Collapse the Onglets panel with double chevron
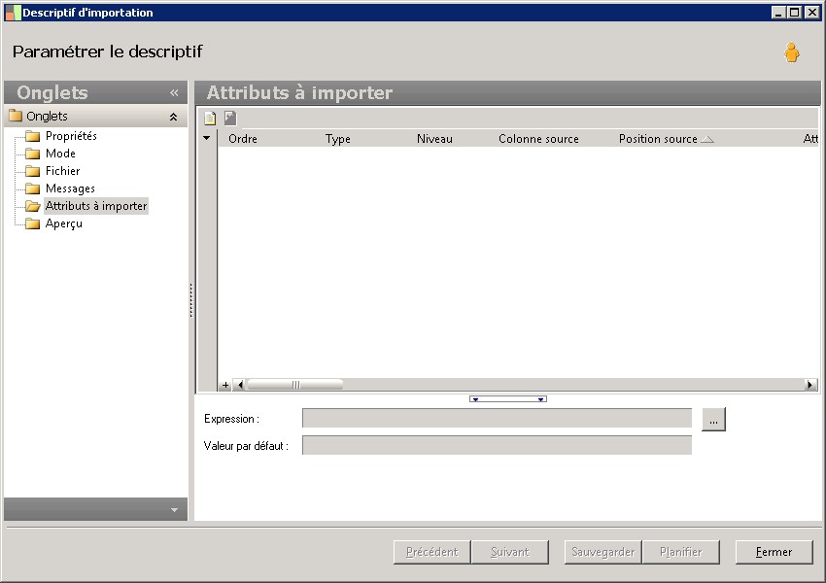Viewport: 826px width, 583px height. [174, 93]
